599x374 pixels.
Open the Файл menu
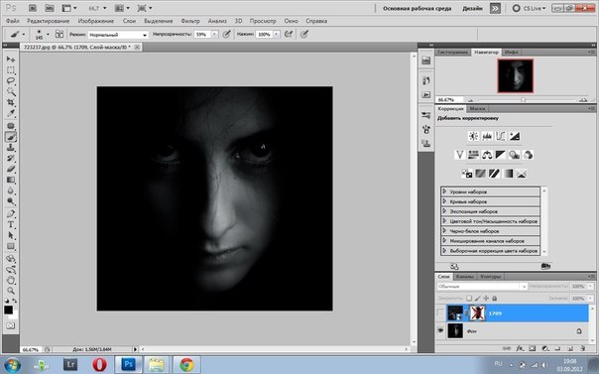coord(13,21)
